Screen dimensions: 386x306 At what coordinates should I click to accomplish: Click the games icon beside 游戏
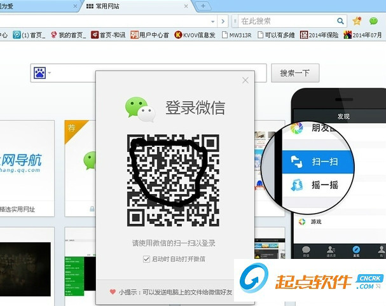[x=302, y=221]
